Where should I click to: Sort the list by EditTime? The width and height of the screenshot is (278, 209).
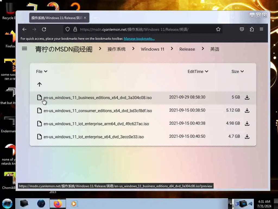point(198,72)
